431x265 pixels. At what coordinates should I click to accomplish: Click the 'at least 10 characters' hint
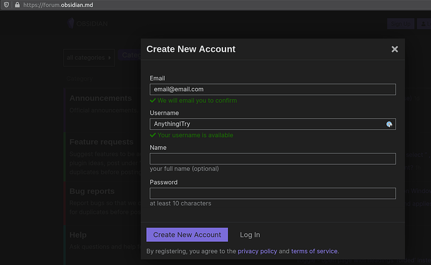181,203
